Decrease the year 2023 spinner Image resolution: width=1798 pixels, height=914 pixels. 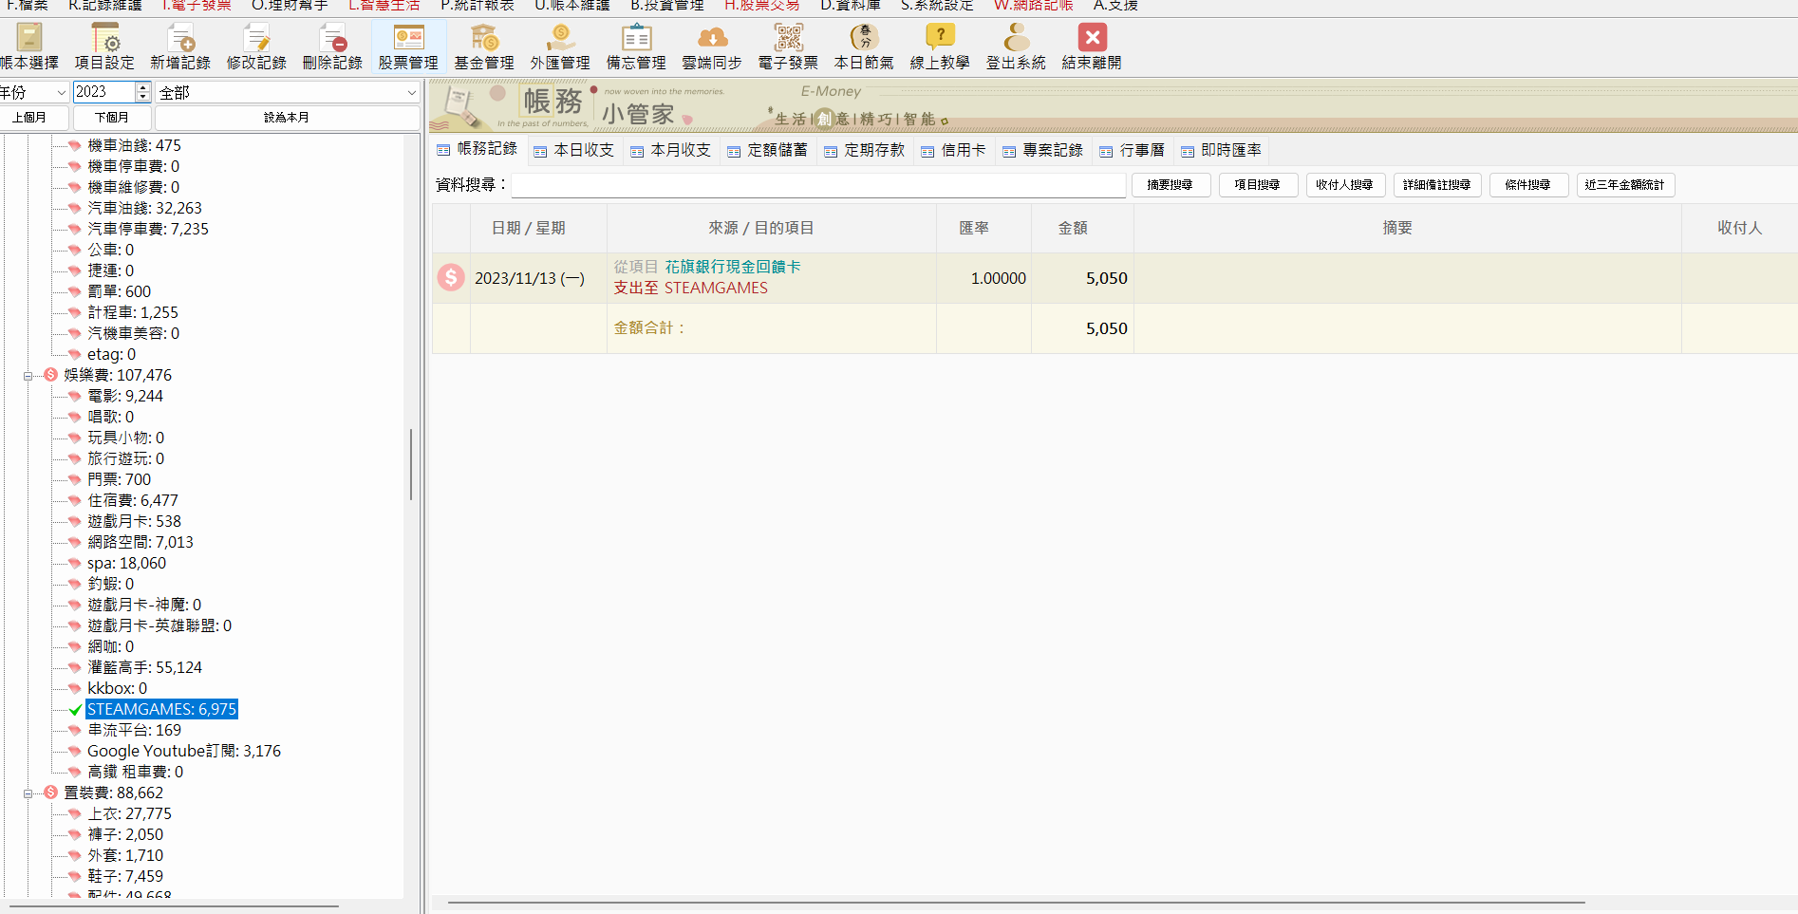point(143,97)
